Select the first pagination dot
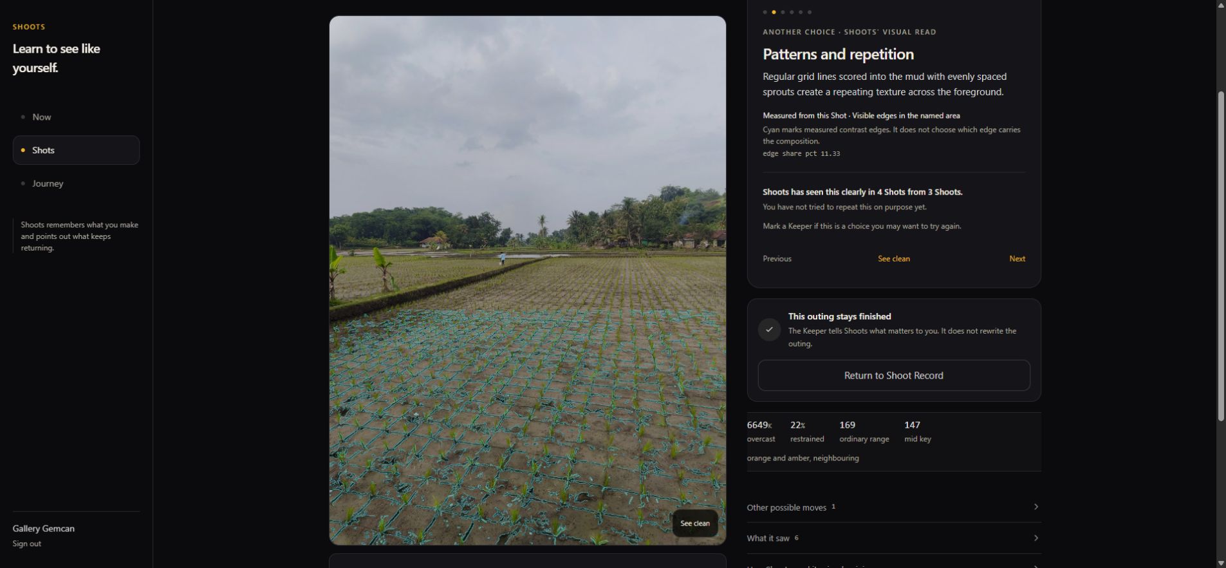Image resolution: width=1226 pixels, height=568 pixels. (x=765, y=12)
